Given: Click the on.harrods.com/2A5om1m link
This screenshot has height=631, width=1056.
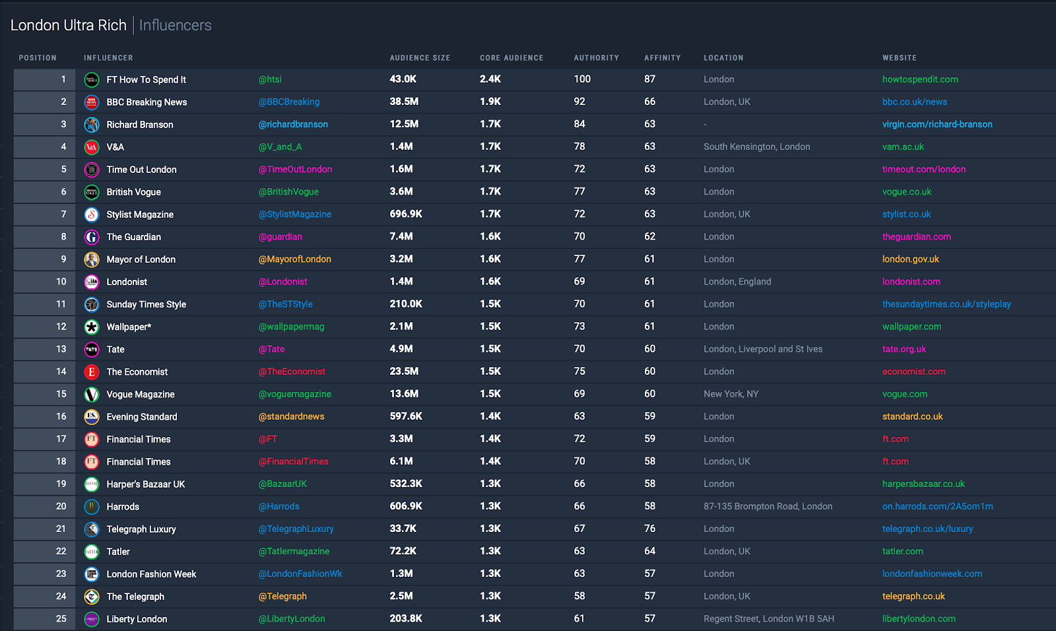Looking at the screenshot, I should 938,506.
